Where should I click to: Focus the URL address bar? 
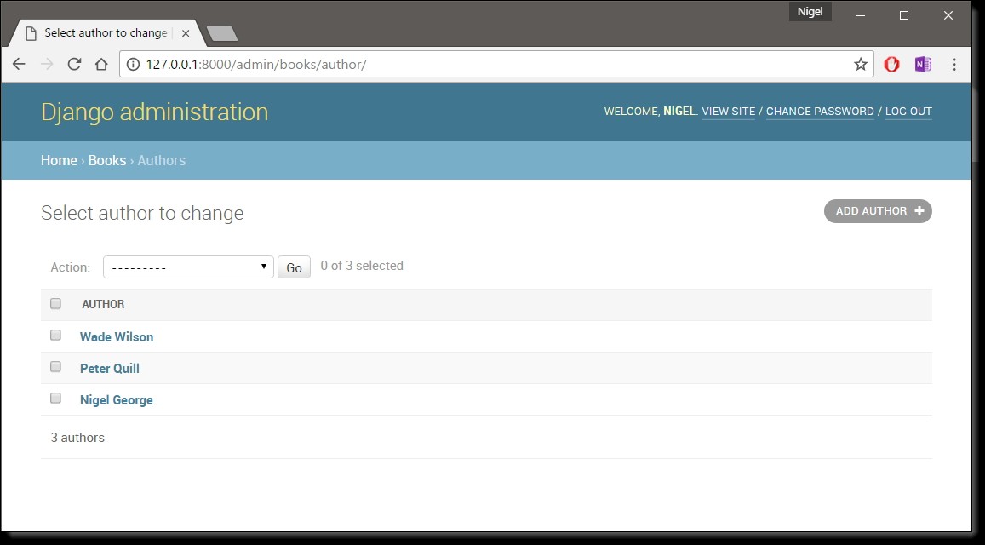496,64
